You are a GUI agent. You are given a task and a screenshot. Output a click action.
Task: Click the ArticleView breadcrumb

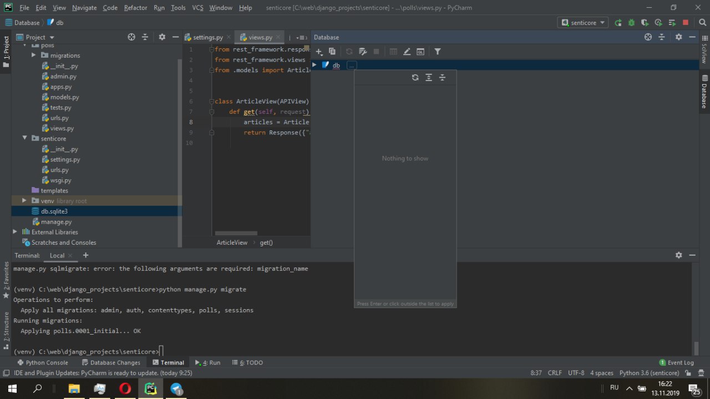tap(232, 243)
